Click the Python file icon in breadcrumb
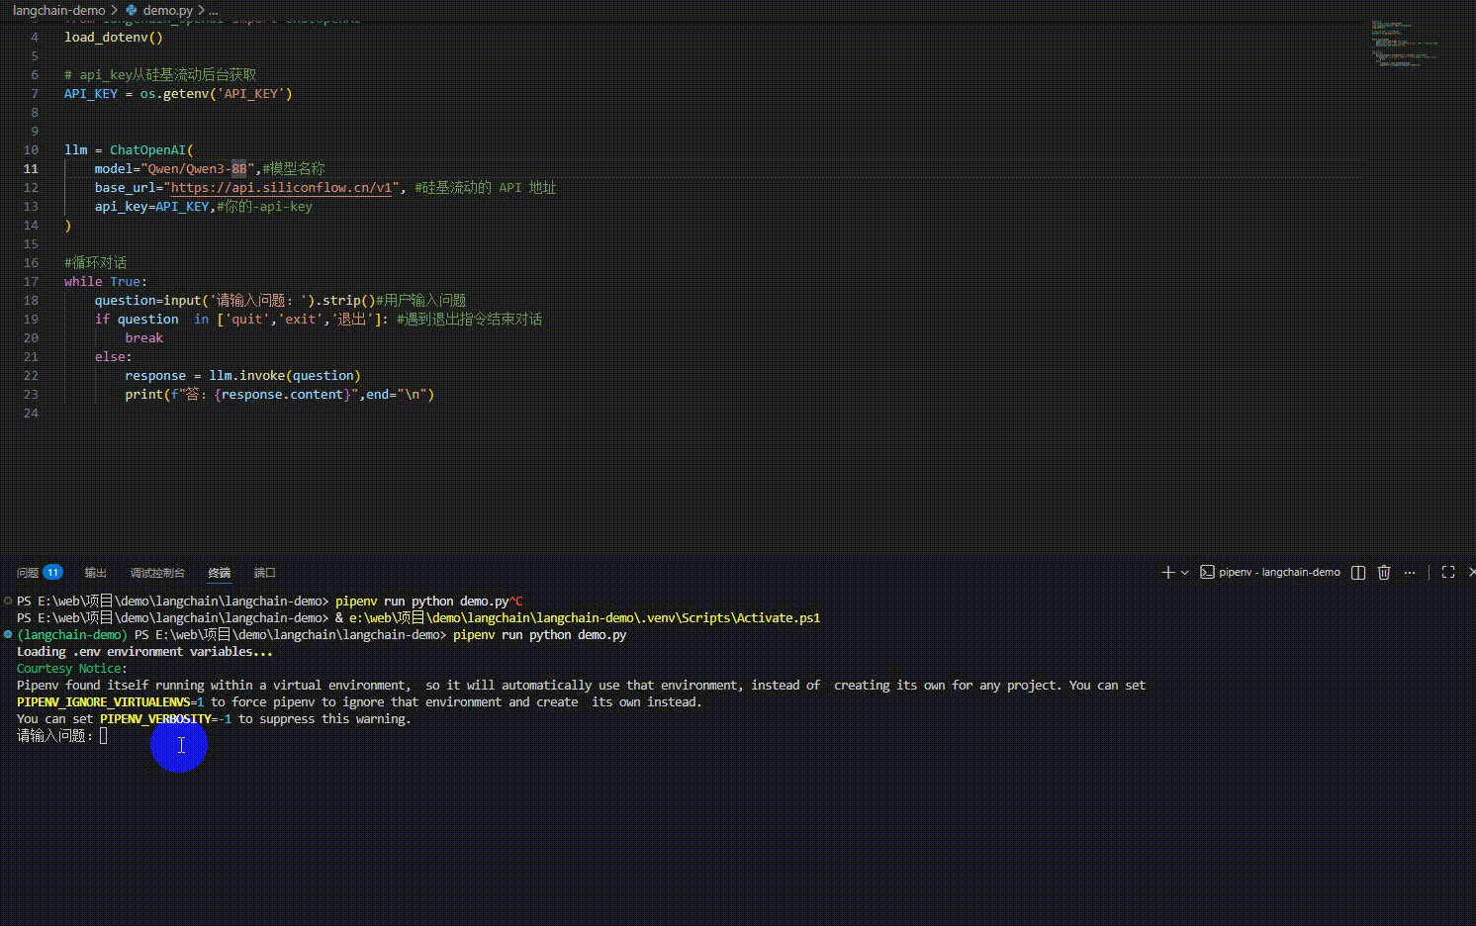This screenshot has width=1476, height=926. [x=132, y=10]
